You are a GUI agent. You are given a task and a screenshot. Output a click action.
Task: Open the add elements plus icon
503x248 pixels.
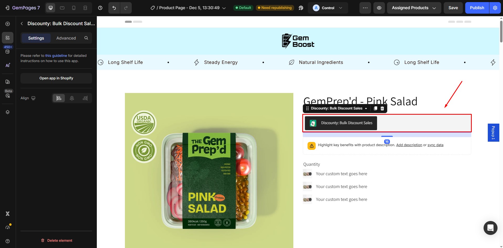point(8,24)
